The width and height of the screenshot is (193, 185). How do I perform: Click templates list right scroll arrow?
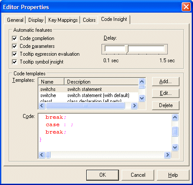click(134, 105)
